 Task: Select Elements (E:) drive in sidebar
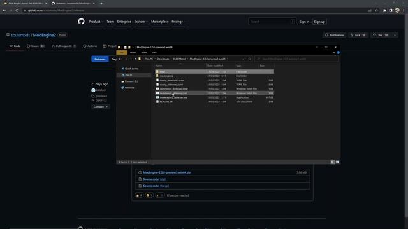[x=131, y=81]
